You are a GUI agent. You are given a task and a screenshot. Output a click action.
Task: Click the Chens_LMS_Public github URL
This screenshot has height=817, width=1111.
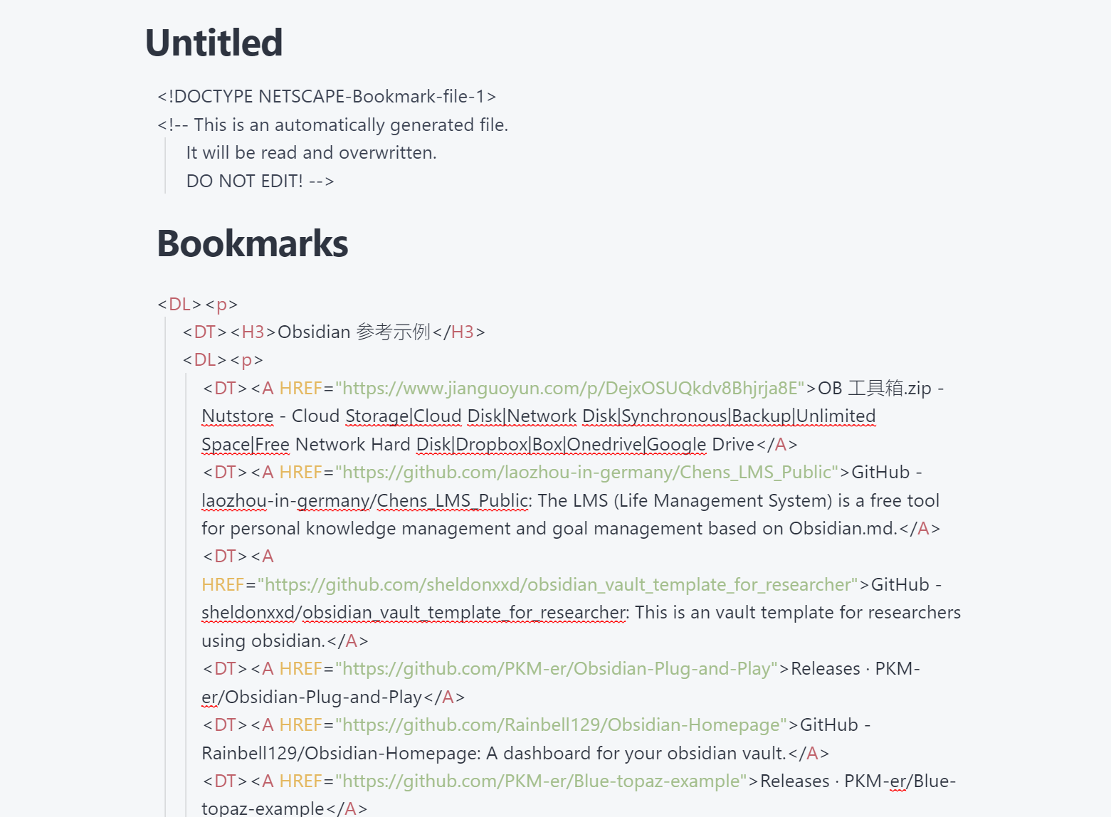[587, 472]
